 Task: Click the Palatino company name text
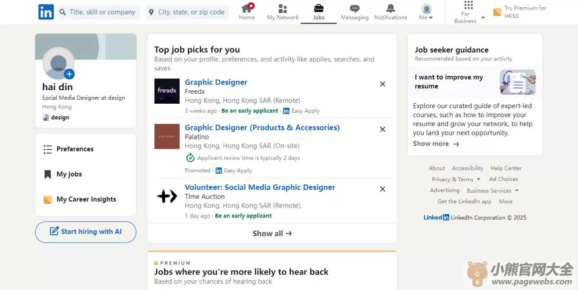(197, 137)
